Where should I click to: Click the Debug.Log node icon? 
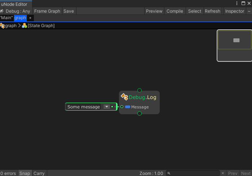click(x=124, y=97)
